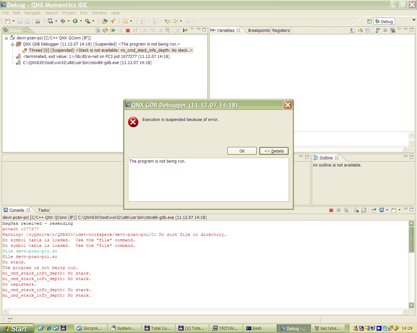Click the green Run button in main toolbar
This screenshot has height=333, width=417.
75,21
